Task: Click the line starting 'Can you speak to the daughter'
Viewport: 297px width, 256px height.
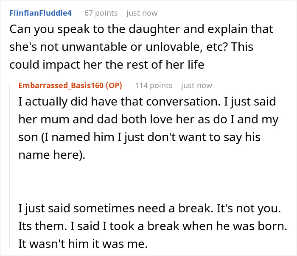Action: (141, 30)
